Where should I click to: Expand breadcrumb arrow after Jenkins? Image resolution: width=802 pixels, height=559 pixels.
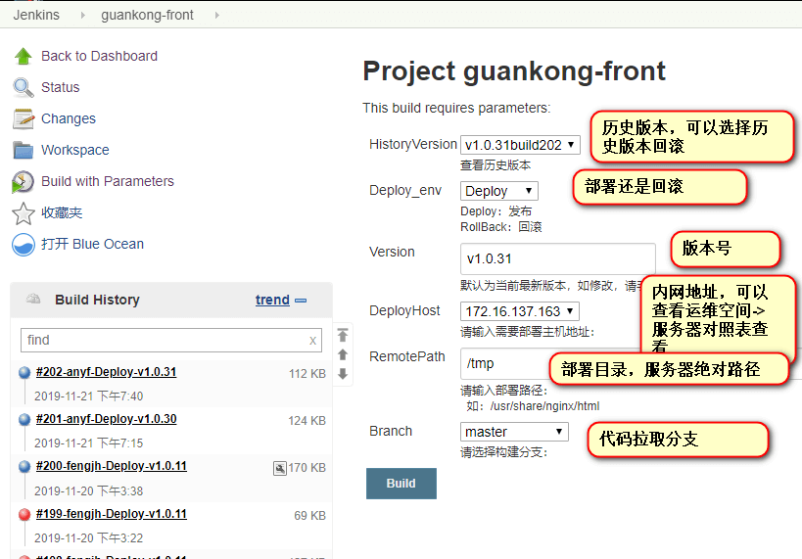pyautogui.click(x=83, y=16)
